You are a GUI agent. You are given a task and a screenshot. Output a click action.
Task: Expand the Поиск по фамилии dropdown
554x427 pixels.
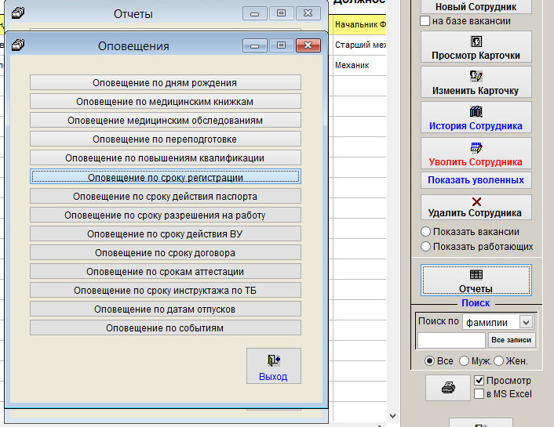(x=526, y=322)
